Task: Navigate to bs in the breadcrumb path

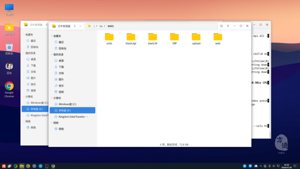Action: 101,26
